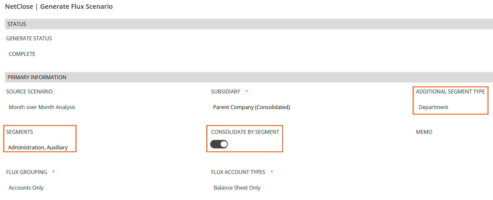493x200 pixels.
Task: Open the Department additional segment type field
Action: (433, 107)
